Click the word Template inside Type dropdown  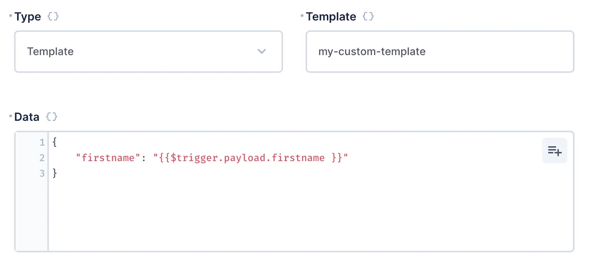pyautogui.click(x=51, y=52)
